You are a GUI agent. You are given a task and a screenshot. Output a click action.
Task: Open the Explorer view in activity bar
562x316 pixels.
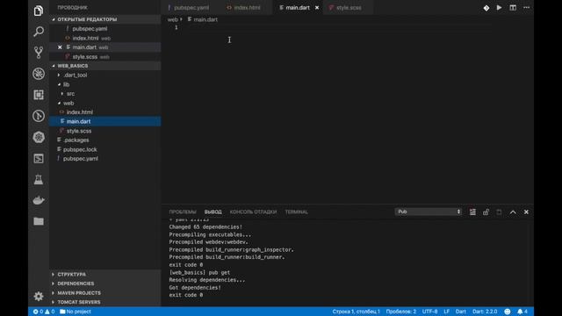tap(39, 11)
